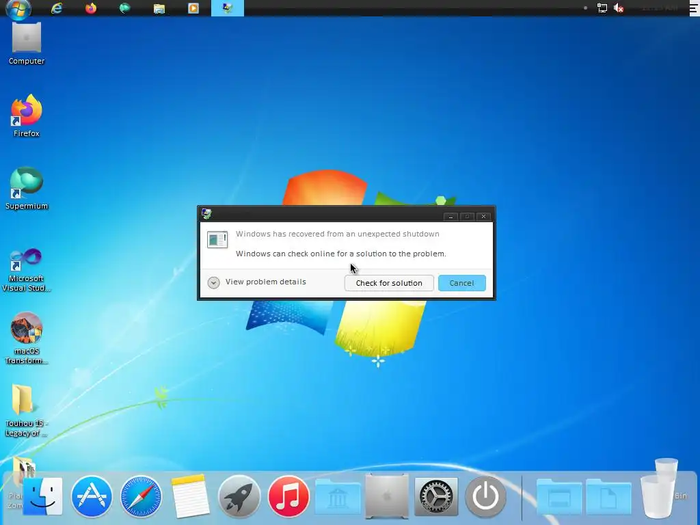Open the documents folder in dock
Screen dimensions: 700x525
point(608,498)
